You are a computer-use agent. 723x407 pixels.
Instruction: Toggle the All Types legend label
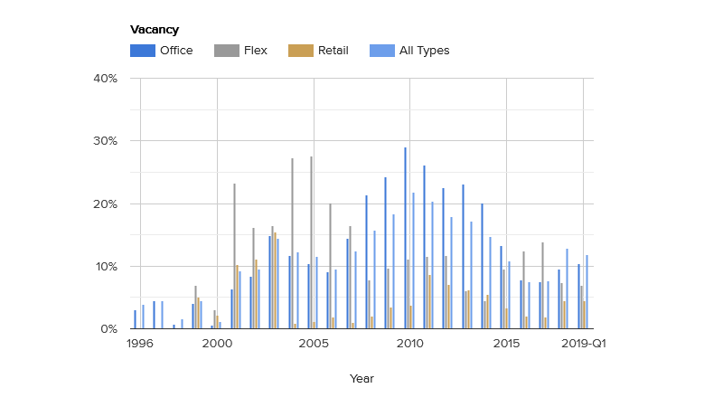424,51
